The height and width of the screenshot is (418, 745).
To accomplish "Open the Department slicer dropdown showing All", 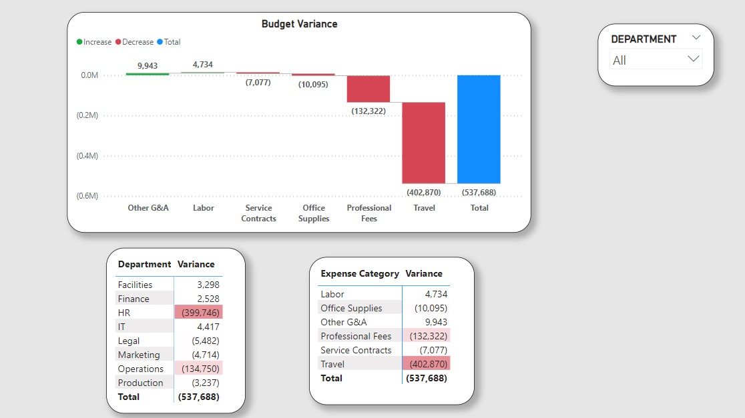I will (656, 60).
